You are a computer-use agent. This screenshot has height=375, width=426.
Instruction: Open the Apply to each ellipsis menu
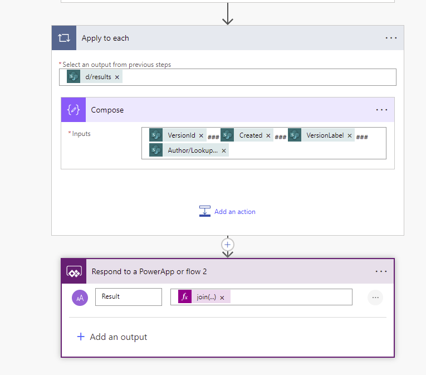(x=391, y=38)
